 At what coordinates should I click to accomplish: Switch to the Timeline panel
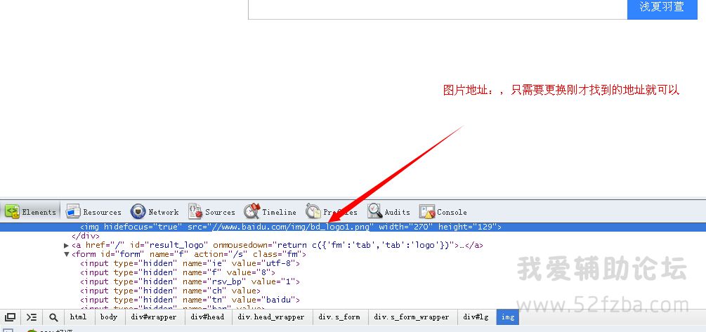pyautogui.click(x=270, y=212)
